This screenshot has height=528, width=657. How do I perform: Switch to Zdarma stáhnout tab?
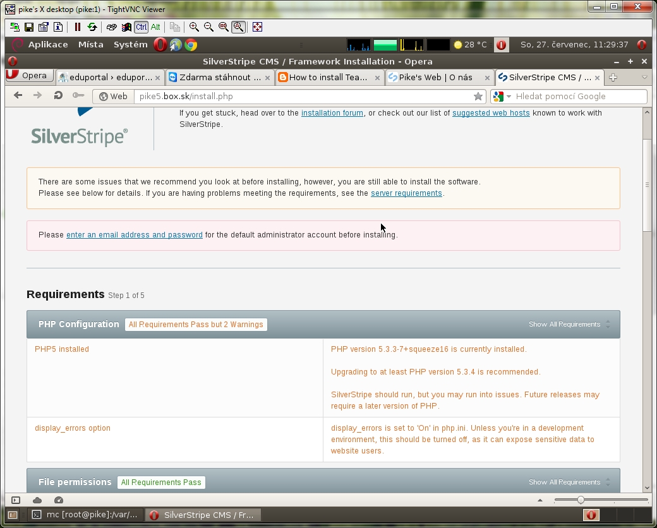(220, 78)
